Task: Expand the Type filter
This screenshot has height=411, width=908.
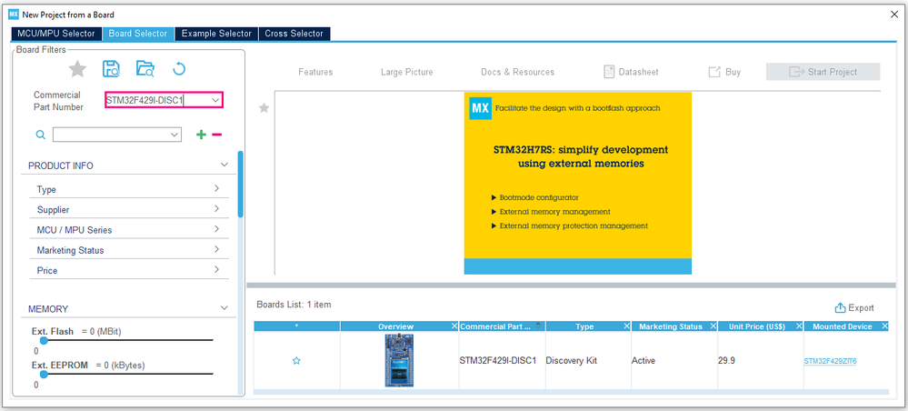Action: click(216, 189)
